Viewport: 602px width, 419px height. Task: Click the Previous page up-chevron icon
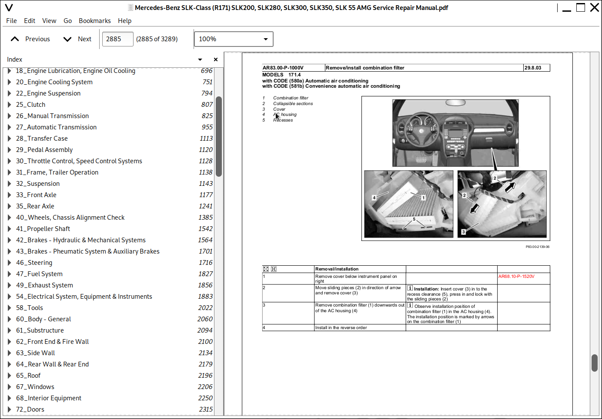coord(15,39)
